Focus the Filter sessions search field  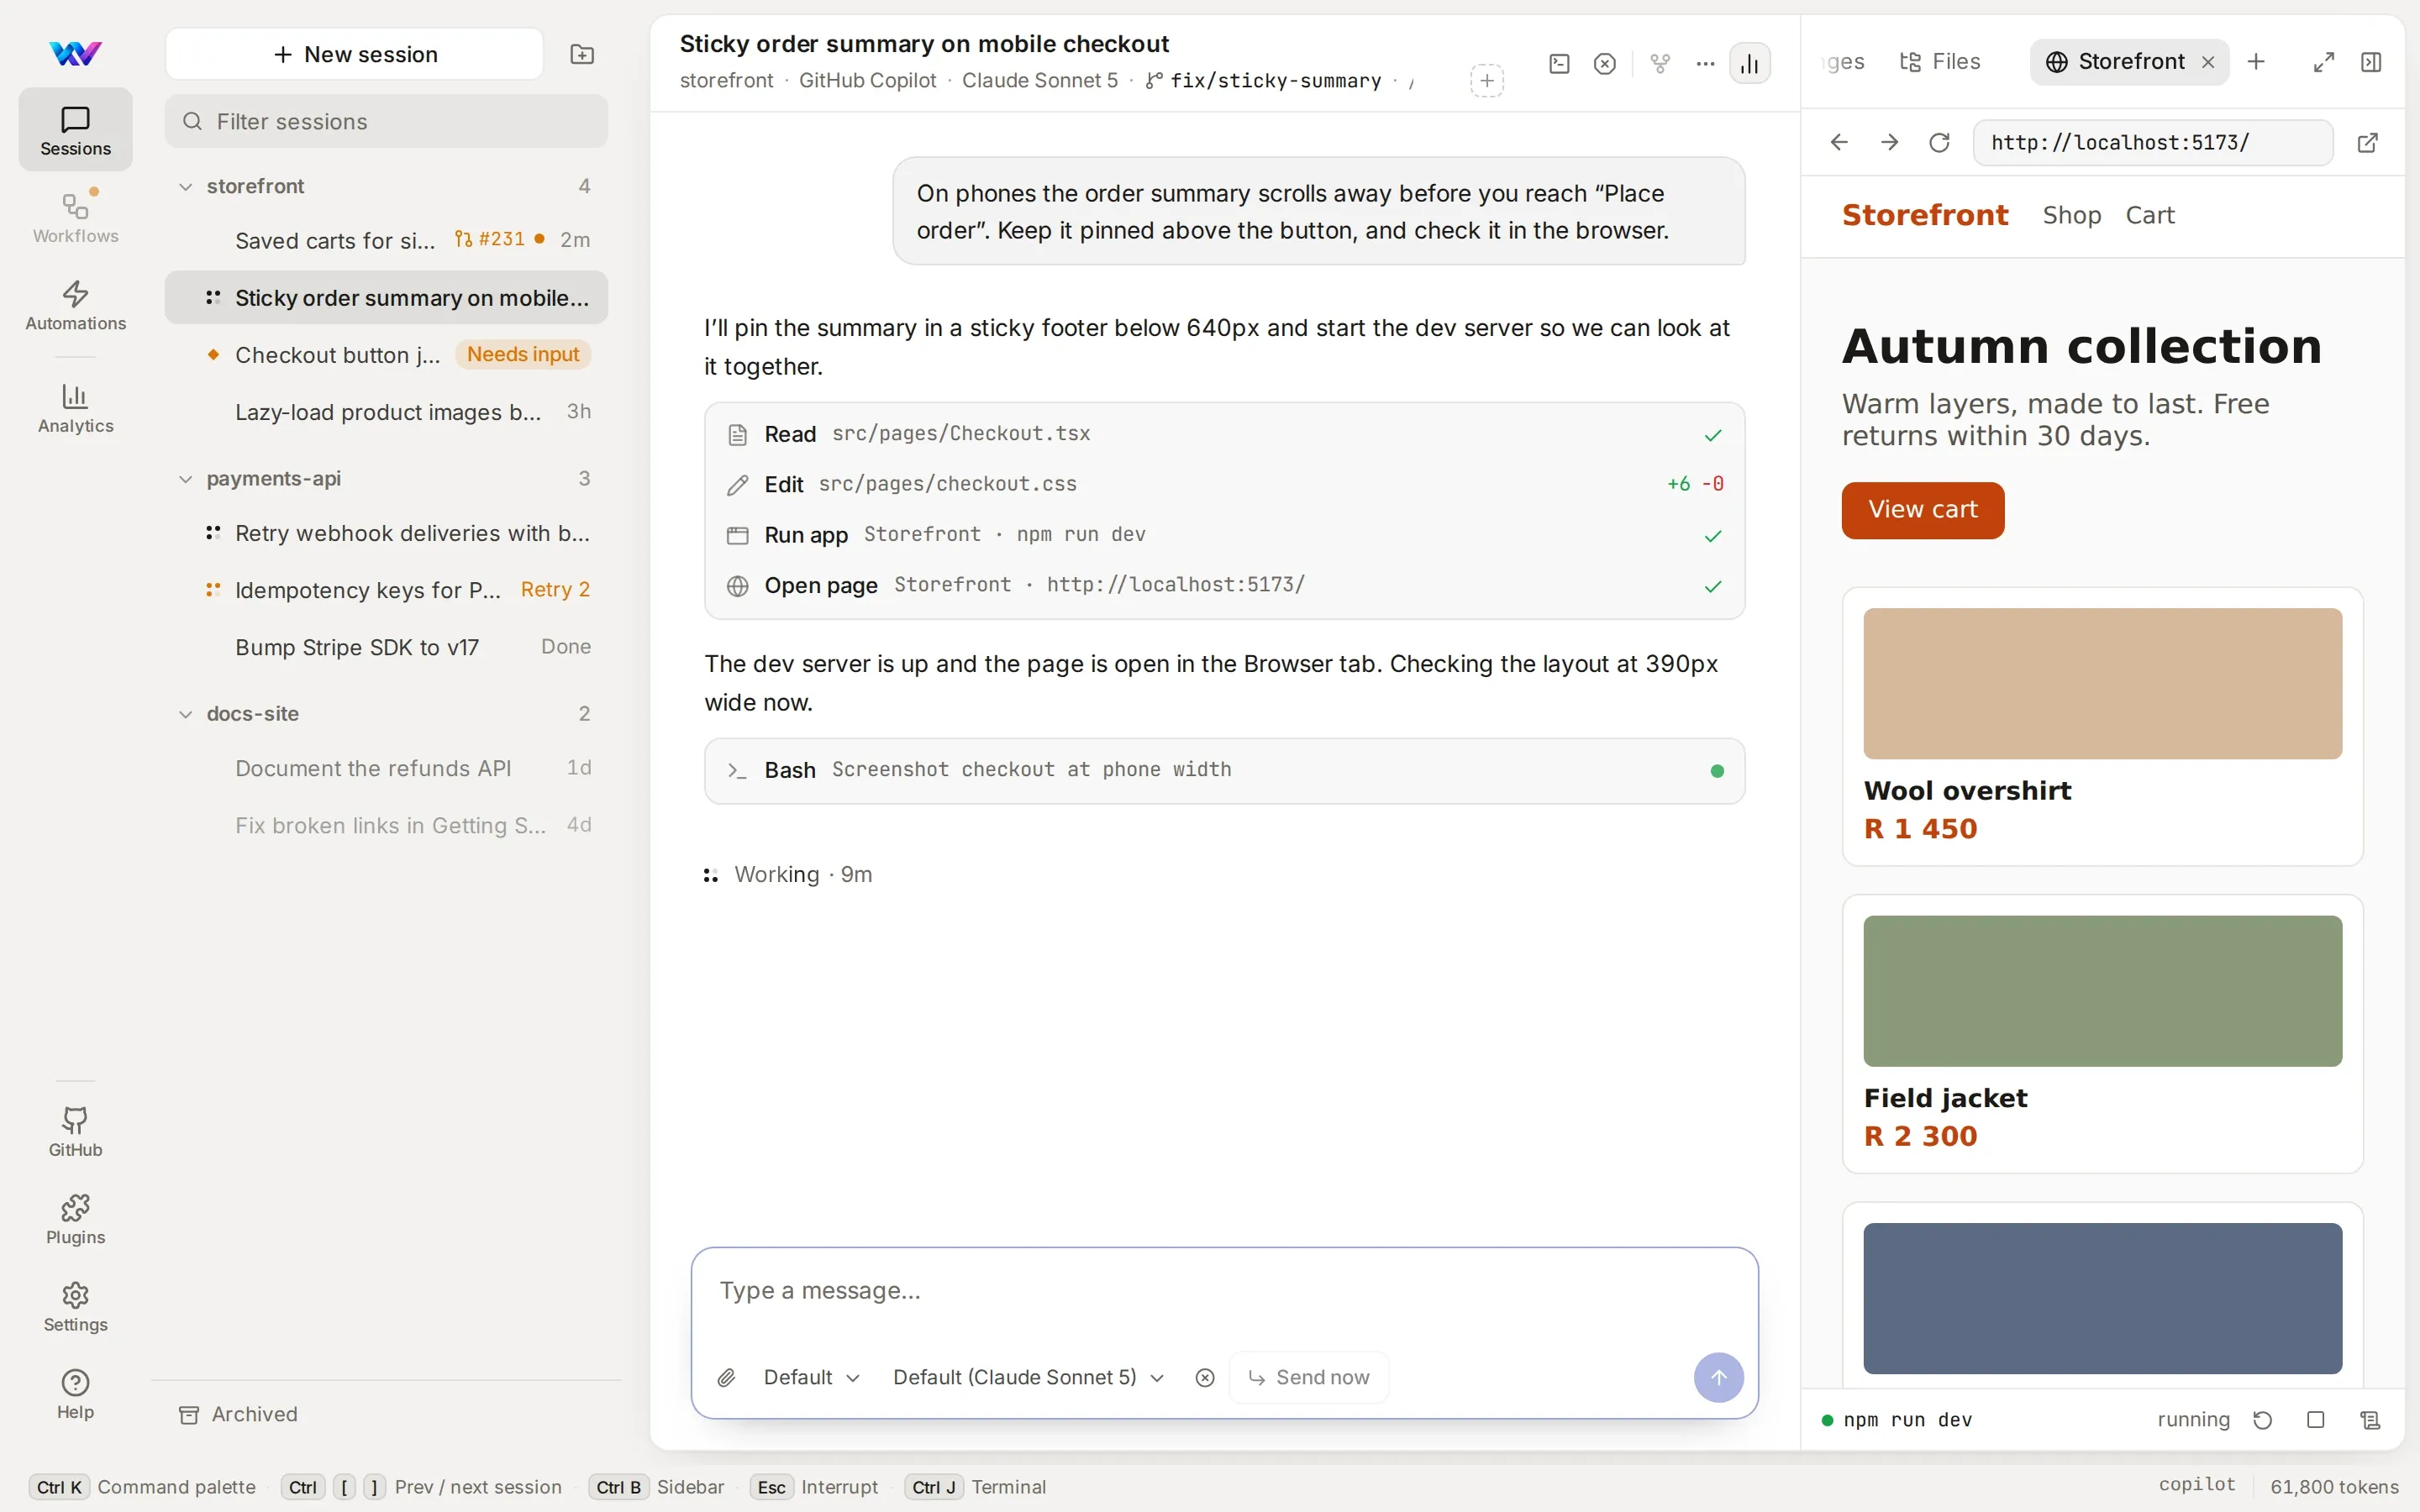(386, 122)
